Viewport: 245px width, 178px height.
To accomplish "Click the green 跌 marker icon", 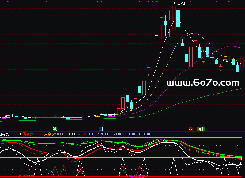I will tap(203, 129).
